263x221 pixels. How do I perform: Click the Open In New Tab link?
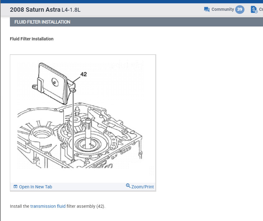[36, 186]
